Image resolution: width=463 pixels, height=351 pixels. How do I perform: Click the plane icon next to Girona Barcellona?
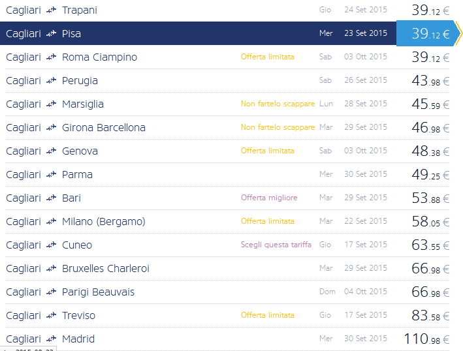51,128
